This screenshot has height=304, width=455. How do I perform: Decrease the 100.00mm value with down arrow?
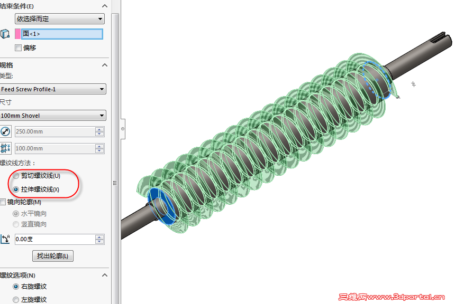(99, 151)
